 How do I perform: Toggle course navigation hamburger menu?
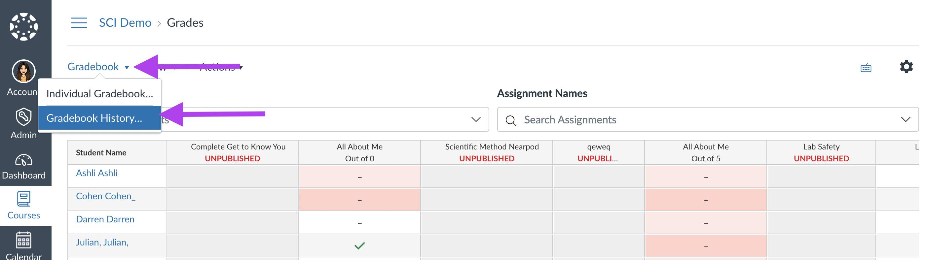[79, 22]
